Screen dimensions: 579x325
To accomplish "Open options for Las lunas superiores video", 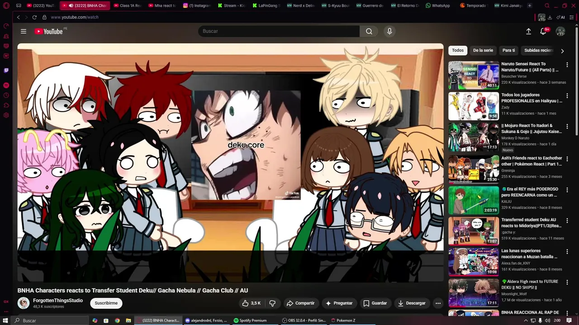I will tap(567, 251).
